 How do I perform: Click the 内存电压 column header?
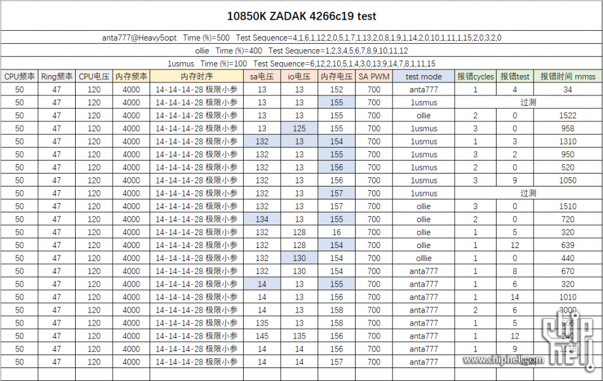click(337, 76)
